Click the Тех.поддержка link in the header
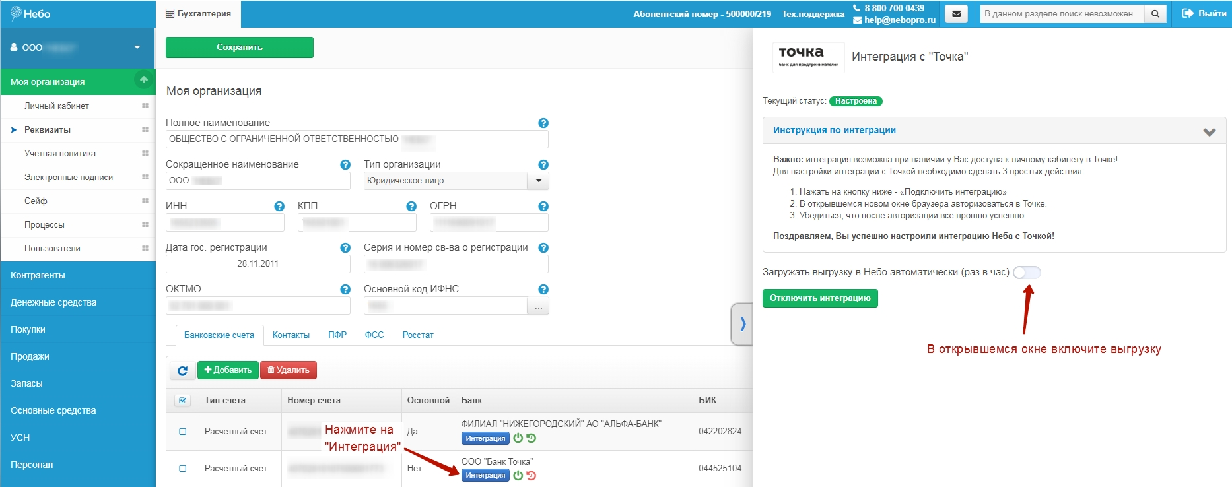 click(x=813, y=14)
